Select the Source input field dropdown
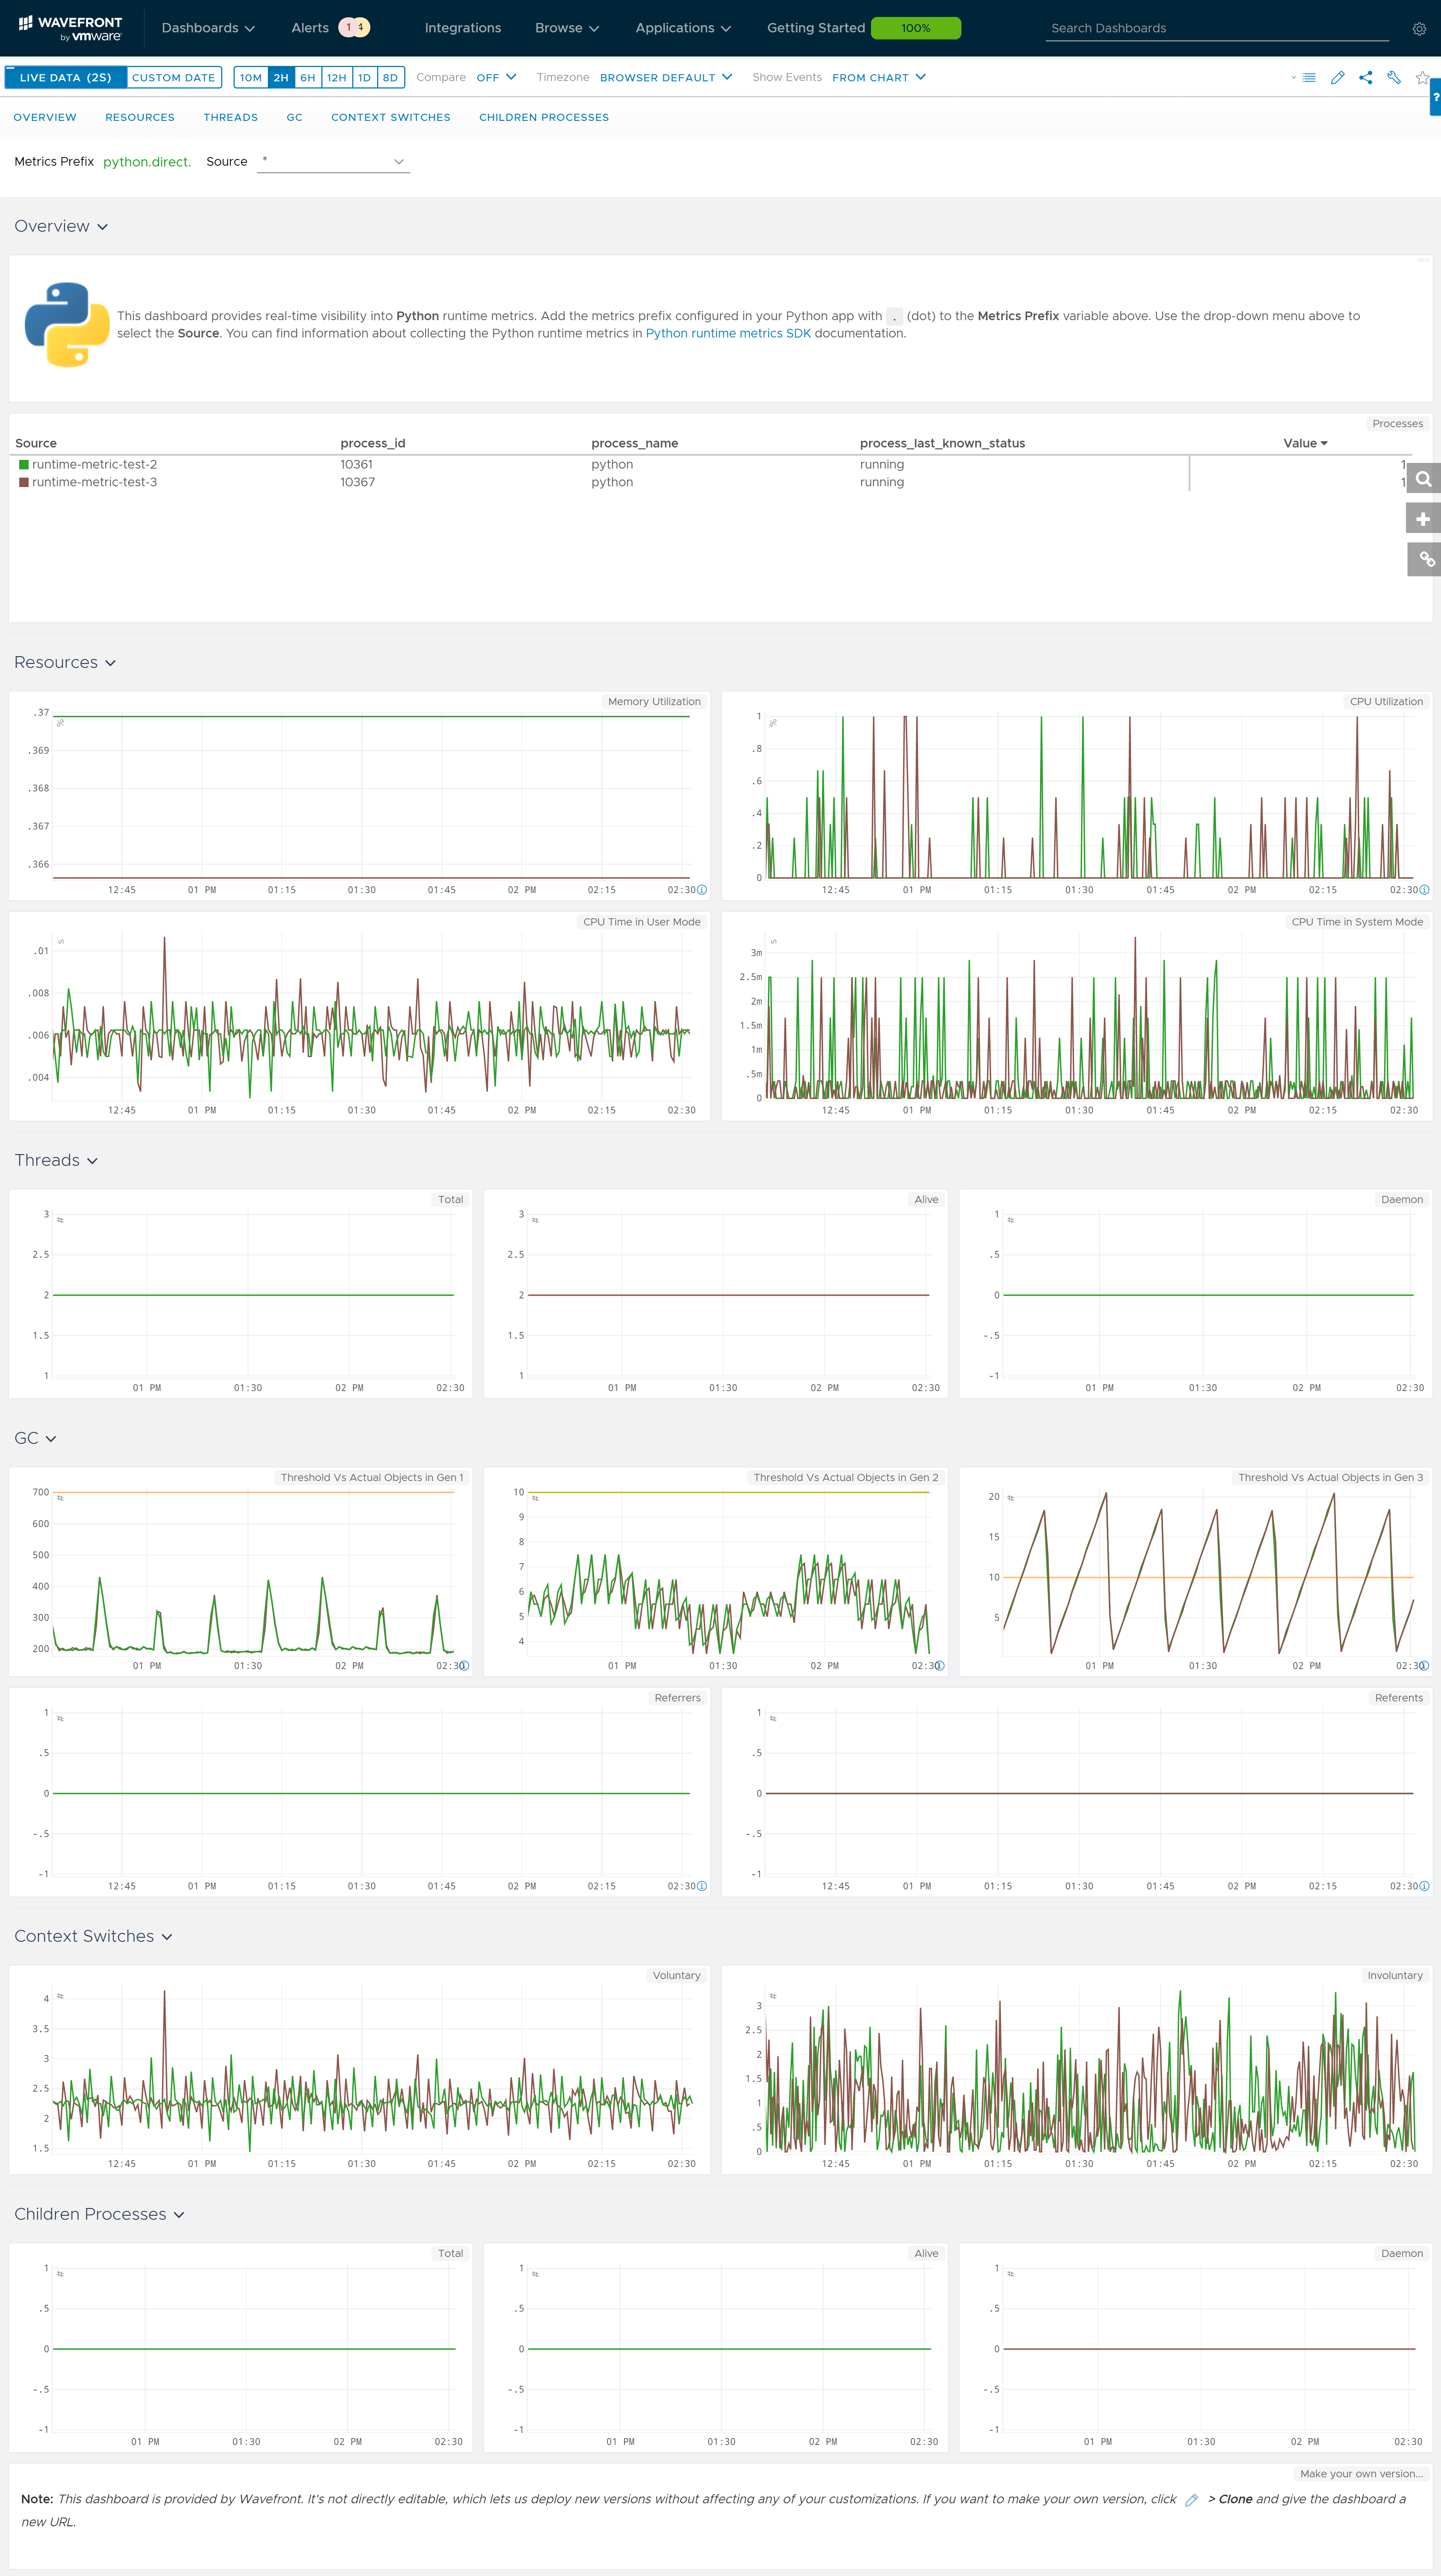Image resolution: width=1441 pixels, height=2576 pixels. [x=327, y=161]
